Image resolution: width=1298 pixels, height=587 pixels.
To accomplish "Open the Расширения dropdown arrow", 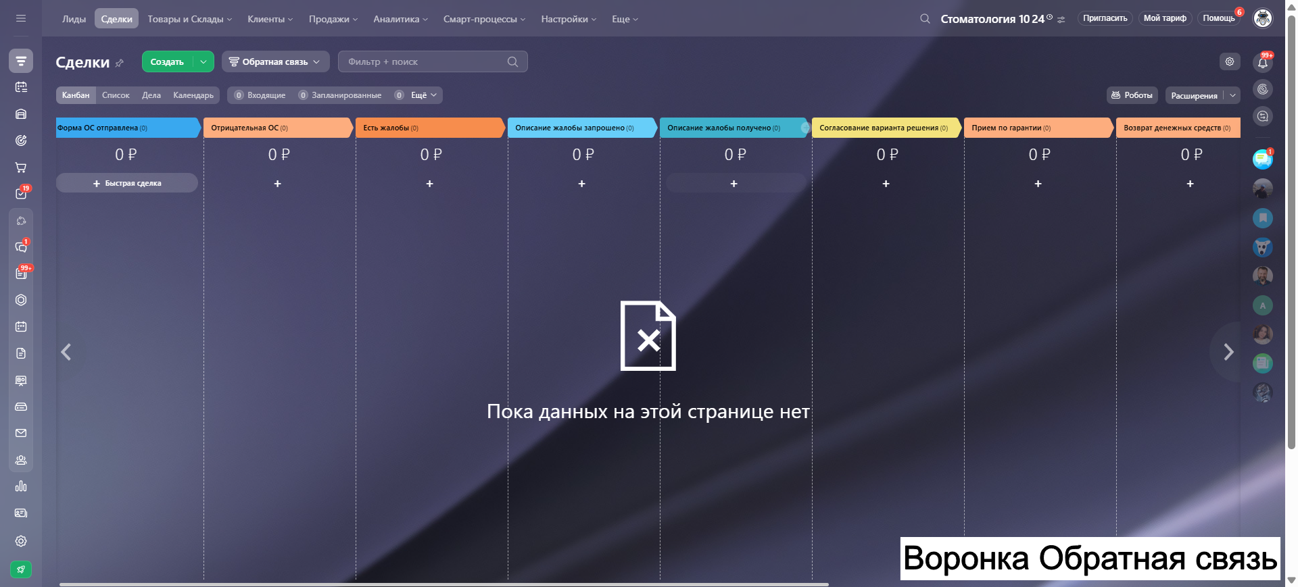I will pos(1233,95).
